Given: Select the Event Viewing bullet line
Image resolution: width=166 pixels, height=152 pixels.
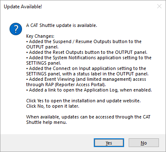Looking at the screenshot, I should pos(86,79).
